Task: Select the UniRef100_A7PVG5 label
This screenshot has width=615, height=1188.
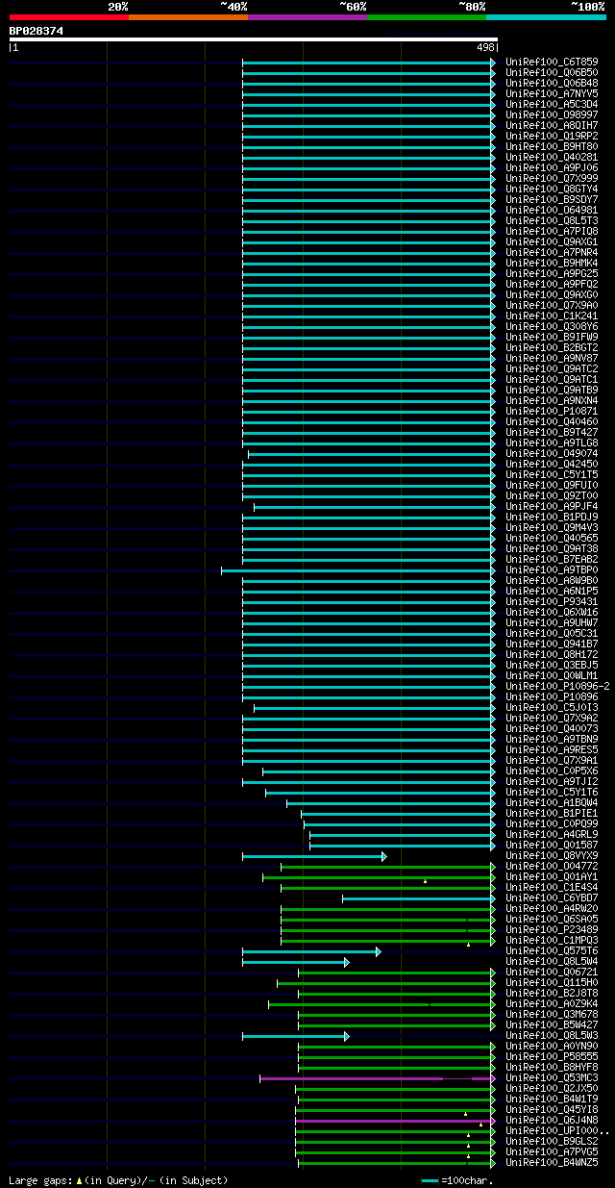Action: pos(552,1151)
